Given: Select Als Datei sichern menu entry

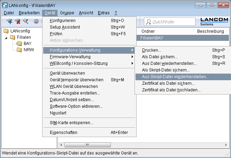Looking at the screenshot, I should 160,57.
